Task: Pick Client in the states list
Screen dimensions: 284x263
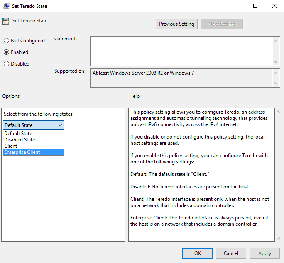Action: pos(11,146)
